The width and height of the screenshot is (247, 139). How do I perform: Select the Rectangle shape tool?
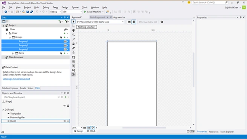tap(73, 57)
